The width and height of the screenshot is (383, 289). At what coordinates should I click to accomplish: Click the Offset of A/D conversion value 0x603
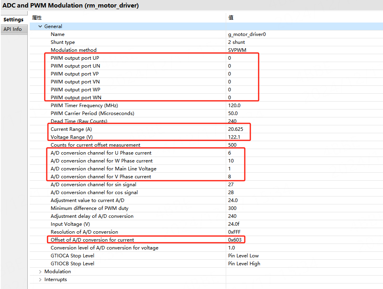coord(235,240)
